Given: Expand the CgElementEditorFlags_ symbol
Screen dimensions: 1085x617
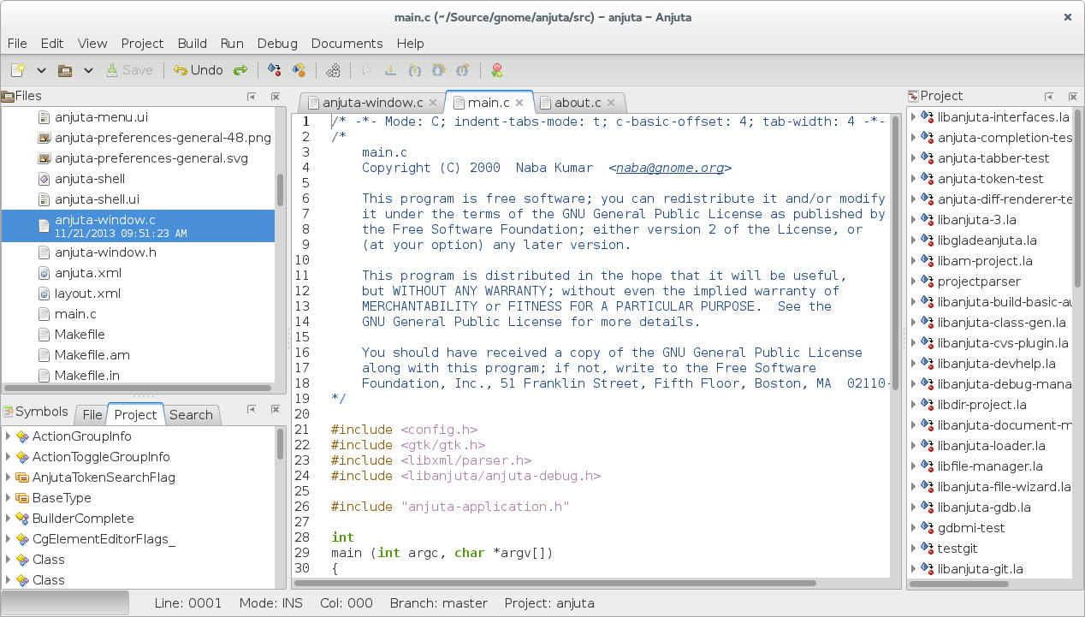Looking at the screenshot, I should pyautogui.click(x=9, y=539).
